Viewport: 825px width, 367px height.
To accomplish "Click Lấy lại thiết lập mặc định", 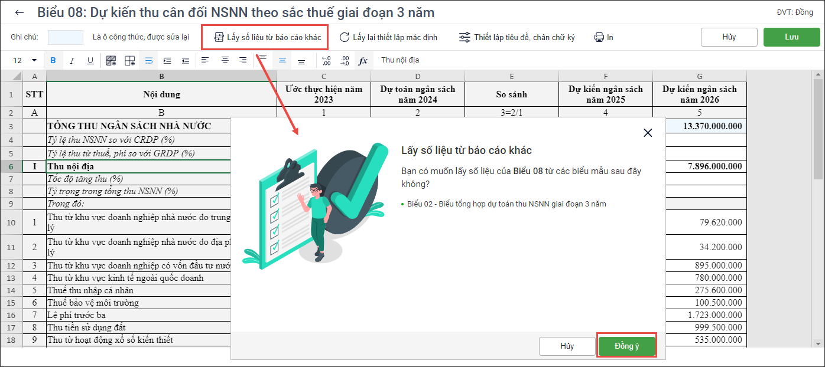I will 388,37.
